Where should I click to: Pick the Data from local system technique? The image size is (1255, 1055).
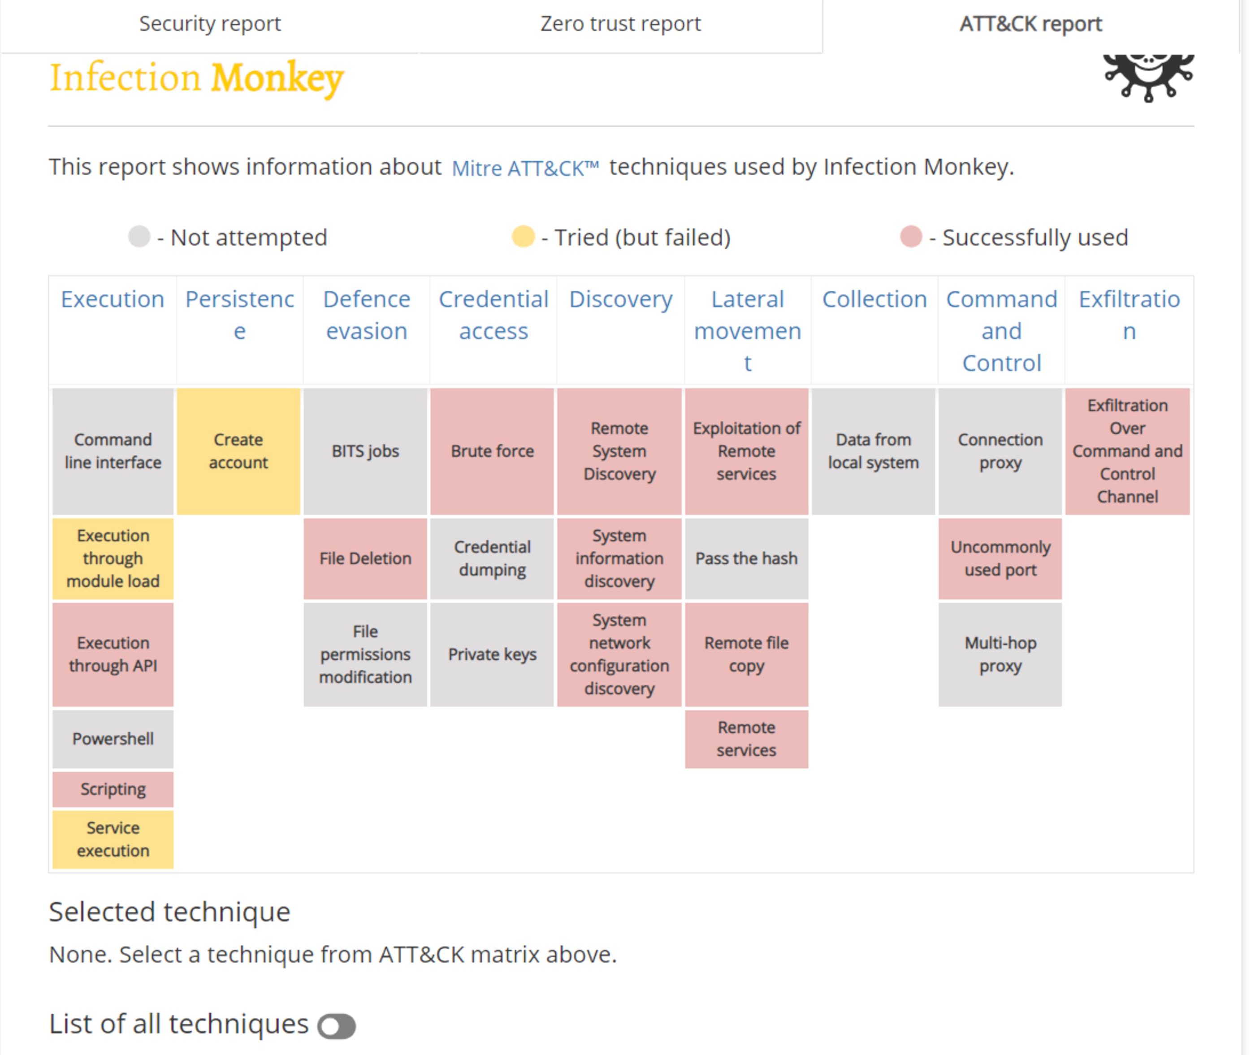coord(874,452)
